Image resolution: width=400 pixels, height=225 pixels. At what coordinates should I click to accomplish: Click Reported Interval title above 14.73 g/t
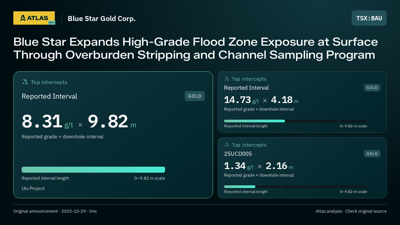[246, 88]
